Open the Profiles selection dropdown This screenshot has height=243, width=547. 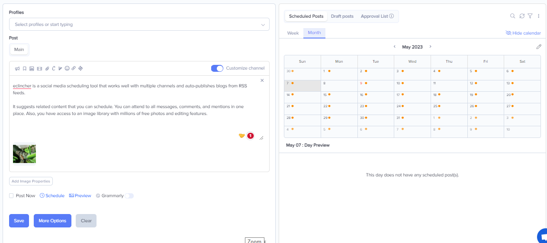coord(139,25)
